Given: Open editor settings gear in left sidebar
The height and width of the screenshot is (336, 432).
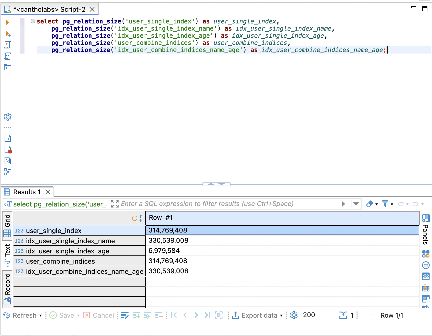Looking at the screenshot, I should pos(7,117).
